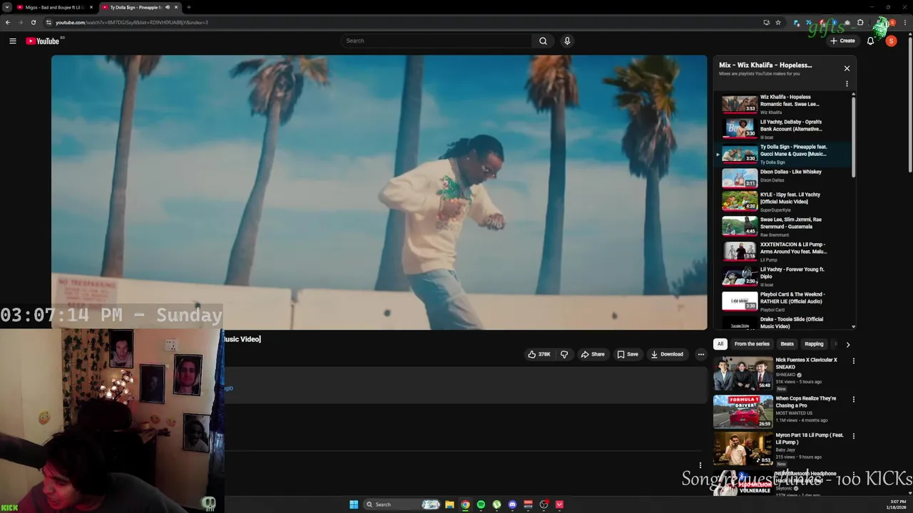Open the browser extensions puzzle icon
This screenshot has width=913, height=513.
(860, 22)
